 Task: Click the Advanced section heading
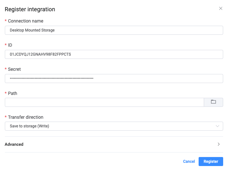click(x=14, y=144)
